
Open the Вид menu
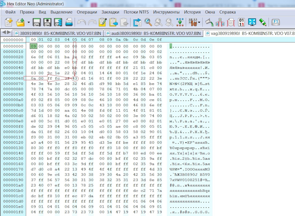click(42, 12)
